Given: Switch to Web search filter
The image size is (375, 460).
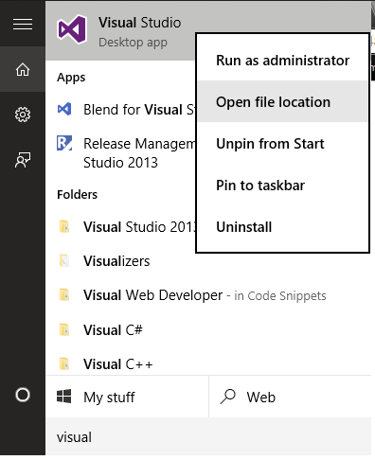Looking at the screenshot, I should click(290, 397).
